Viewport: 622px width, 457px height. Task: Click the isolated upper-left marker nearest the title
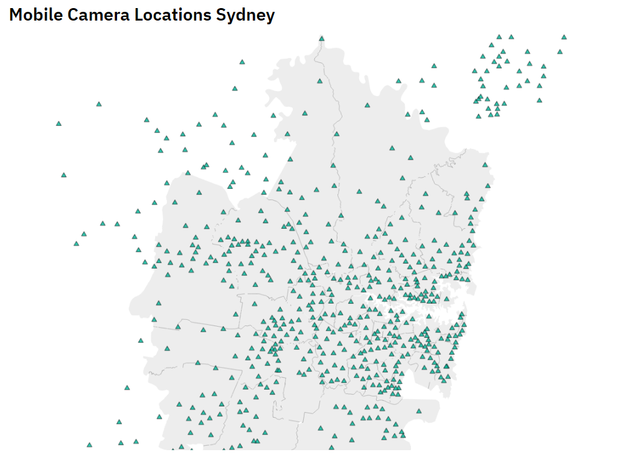99,104
